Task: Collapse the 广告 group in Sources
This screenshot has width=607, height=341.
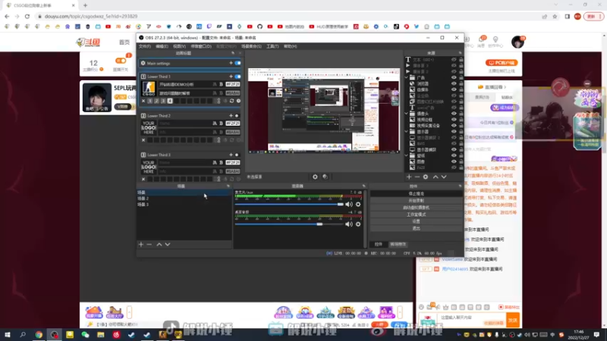Action: 407,78
